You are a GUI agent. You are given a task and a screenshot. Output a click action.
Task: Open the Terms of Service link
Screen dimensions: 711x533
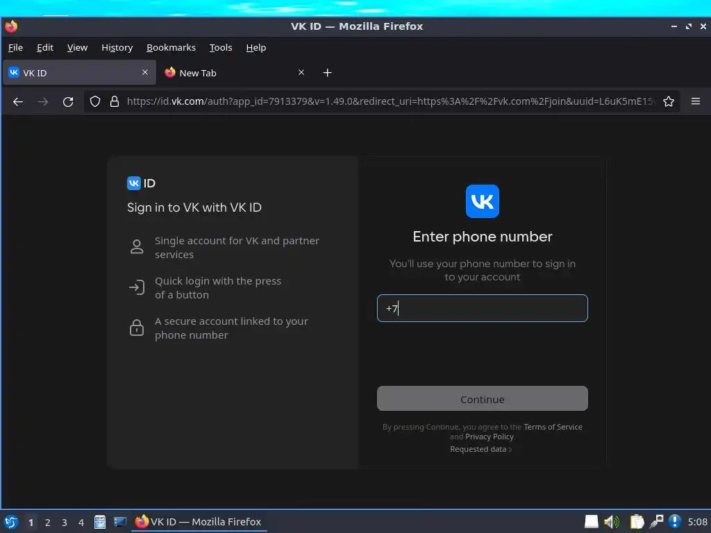coord(553,427)
